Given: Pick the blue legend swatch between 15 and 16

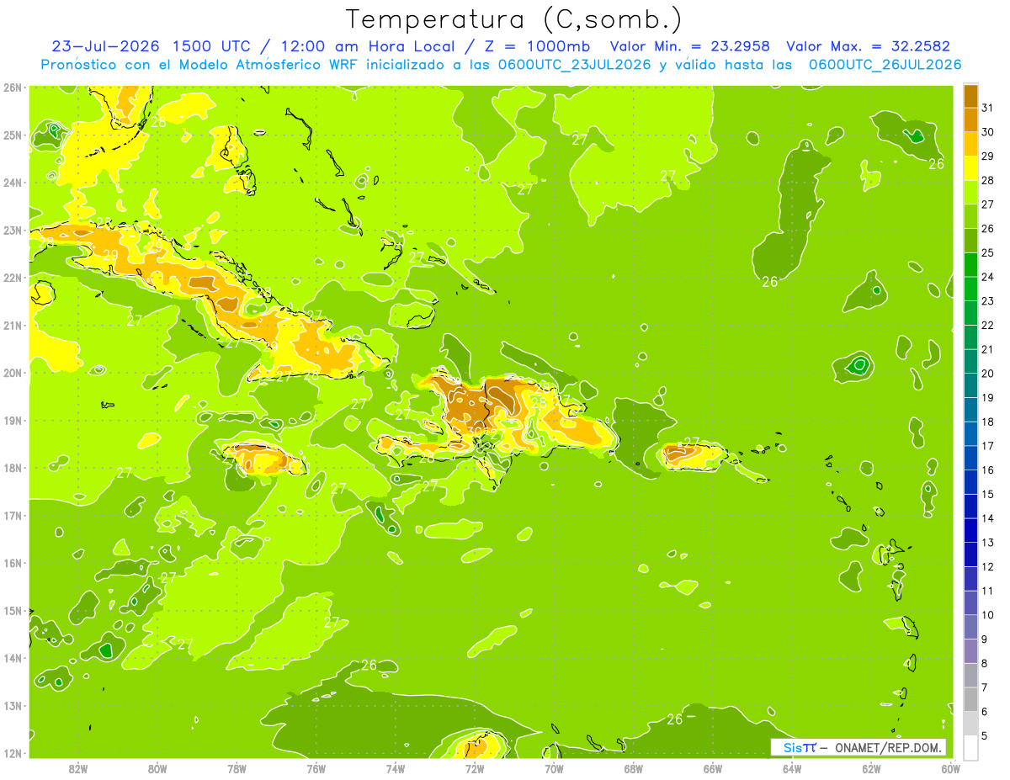Looking at the screenshot, I should [x=970, y=481].
